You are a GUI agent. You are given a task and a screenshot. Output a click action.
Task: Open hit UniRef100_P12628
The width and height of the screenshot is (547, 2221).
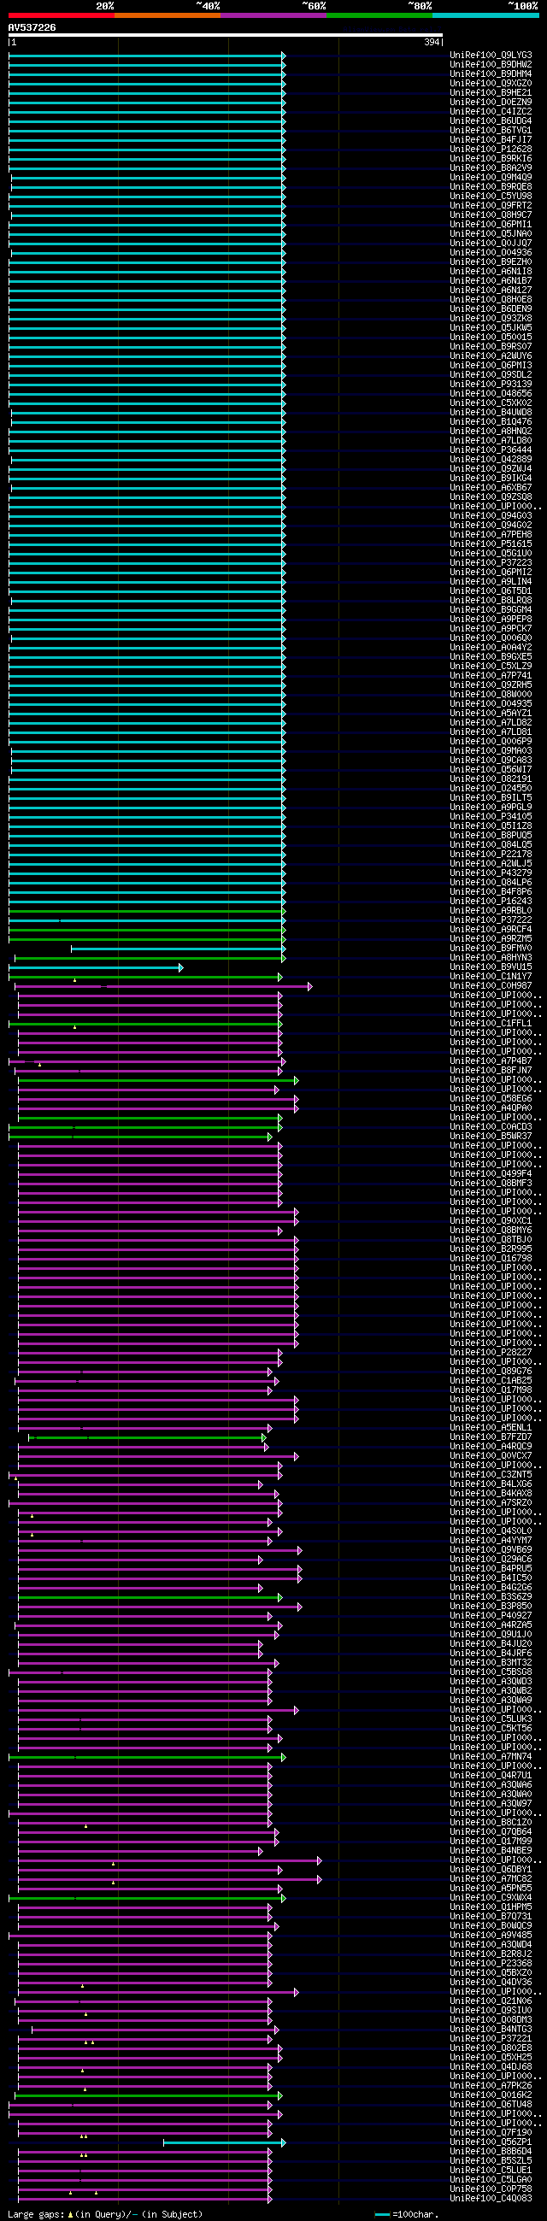click(491, 150)
